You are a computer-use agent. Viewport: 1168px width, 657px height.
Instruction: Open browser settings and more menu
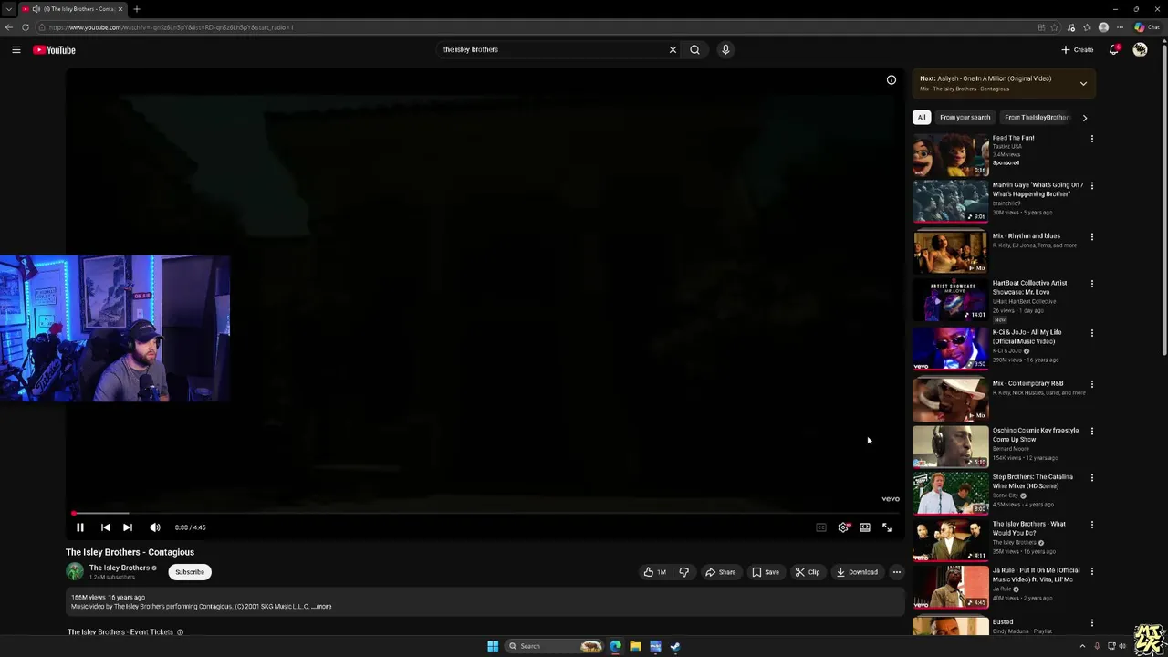[1121, 27]
